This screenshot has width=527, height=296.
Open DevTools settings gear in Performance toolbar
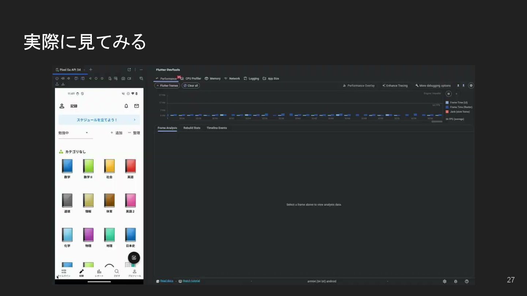tap(471, 86)
